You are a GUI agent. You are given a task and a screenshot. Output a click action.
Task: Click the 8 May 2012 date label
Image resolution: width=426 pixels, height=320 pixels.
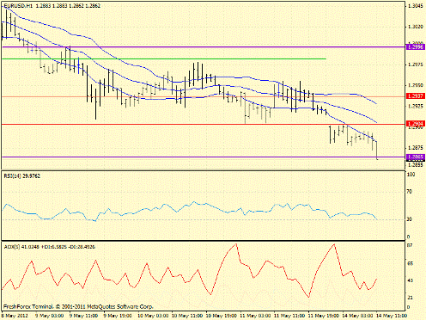pyautogui.click(x=15, y=316)
